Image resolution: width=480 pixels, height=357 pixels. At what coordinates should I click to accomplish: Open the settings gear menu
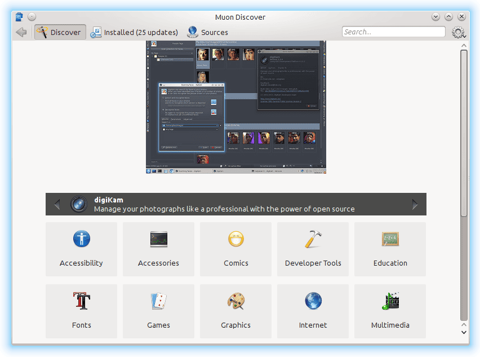pos(459,32)
